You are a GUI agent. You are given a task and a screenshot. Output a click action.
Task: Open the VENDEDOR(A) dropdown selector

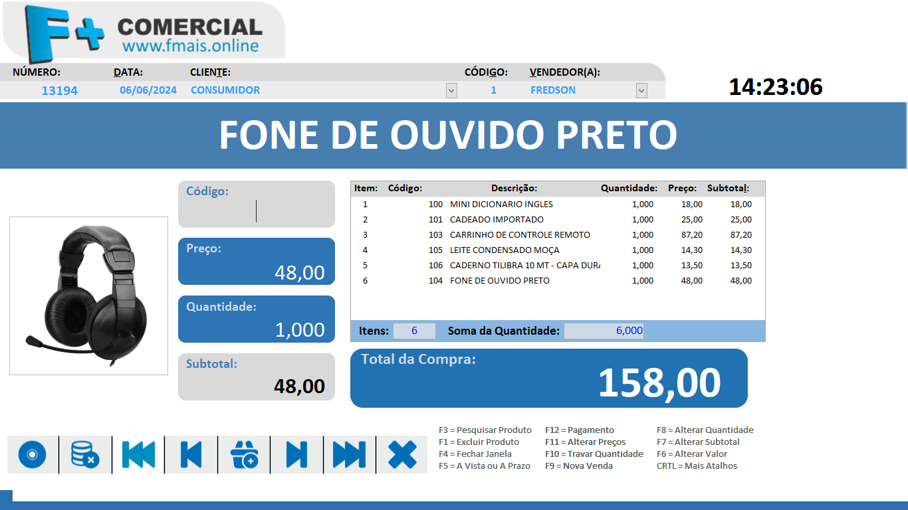tap(639, 90)
